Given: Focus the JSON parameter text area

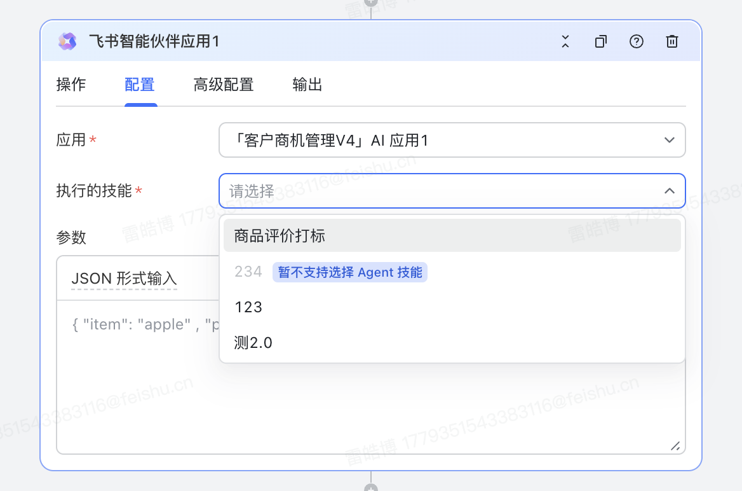Looking at the screenshot, I should click(x=371, y=377).
